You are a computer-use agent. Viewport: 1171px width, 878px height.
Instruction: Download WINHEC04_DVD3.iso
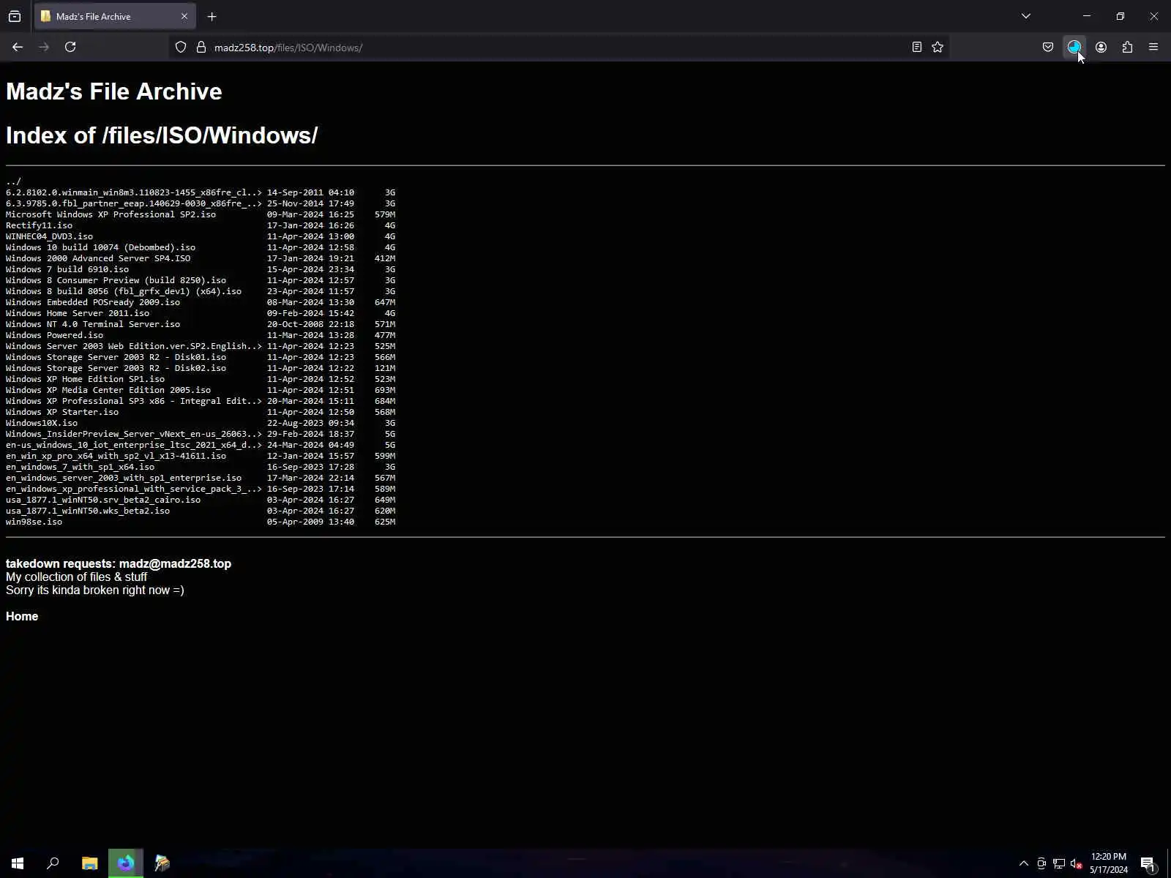point(50,236)
